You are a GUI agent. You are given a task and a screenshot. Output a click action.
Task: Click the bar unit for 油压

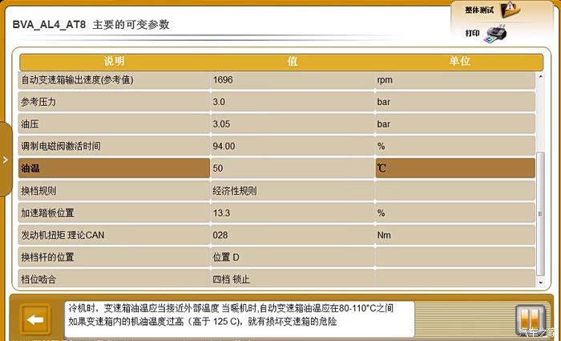[x=384, y=124]
